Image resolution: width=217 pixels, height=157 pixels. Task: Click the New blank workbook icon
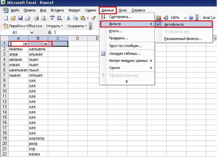pos(6,18)
